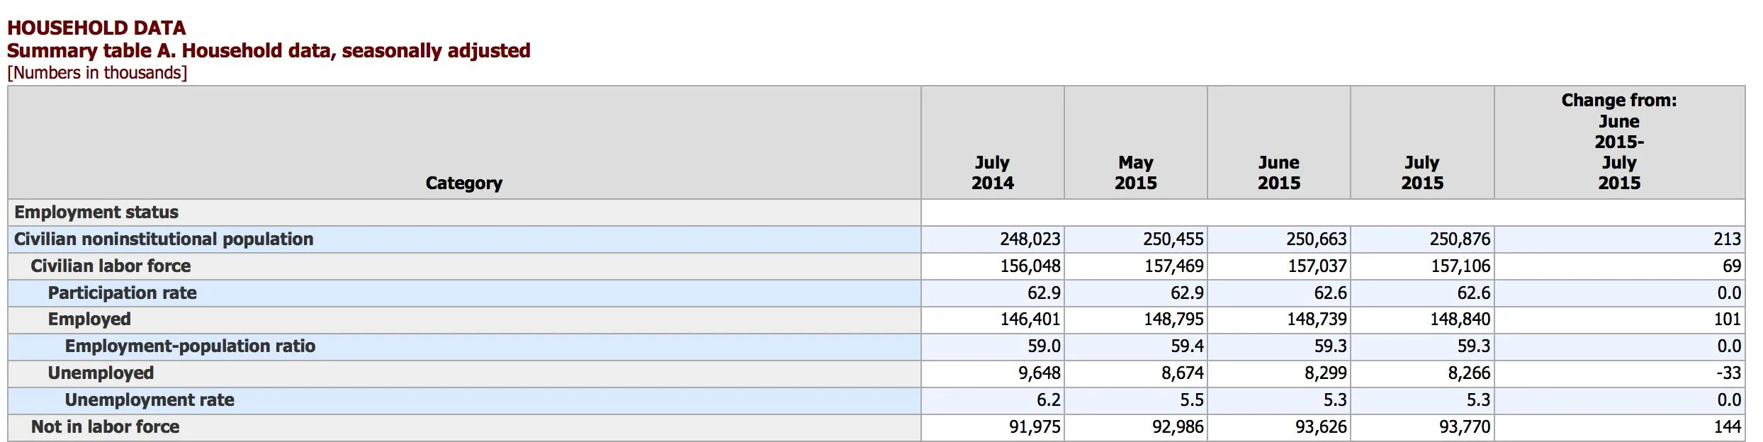The image size is (1763, 442).
Task: Click the Employment status row label
Action: (x=96, y=212)
